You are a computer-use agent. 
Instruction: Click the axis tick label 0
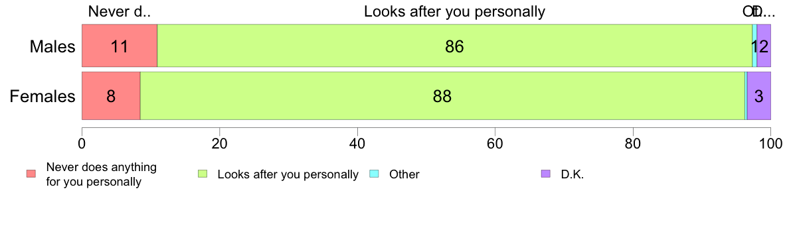[82, 143]
